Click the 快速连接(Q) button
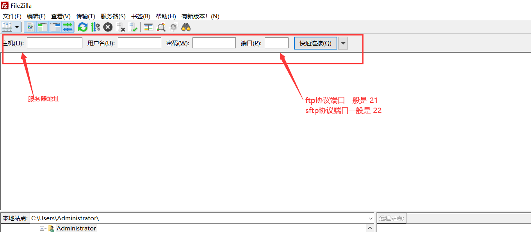The image size is (531, 232). (x=315, y=43)
